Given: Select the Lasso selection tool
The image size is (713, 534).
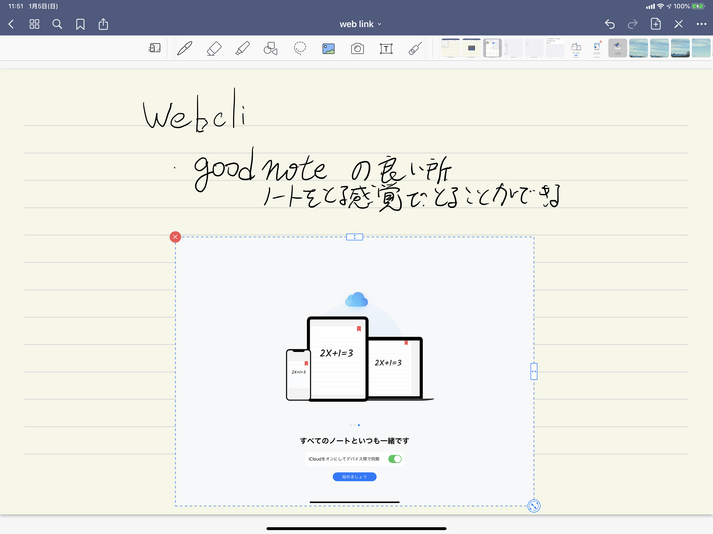Looking at the screenshot, I should point(300,48).
